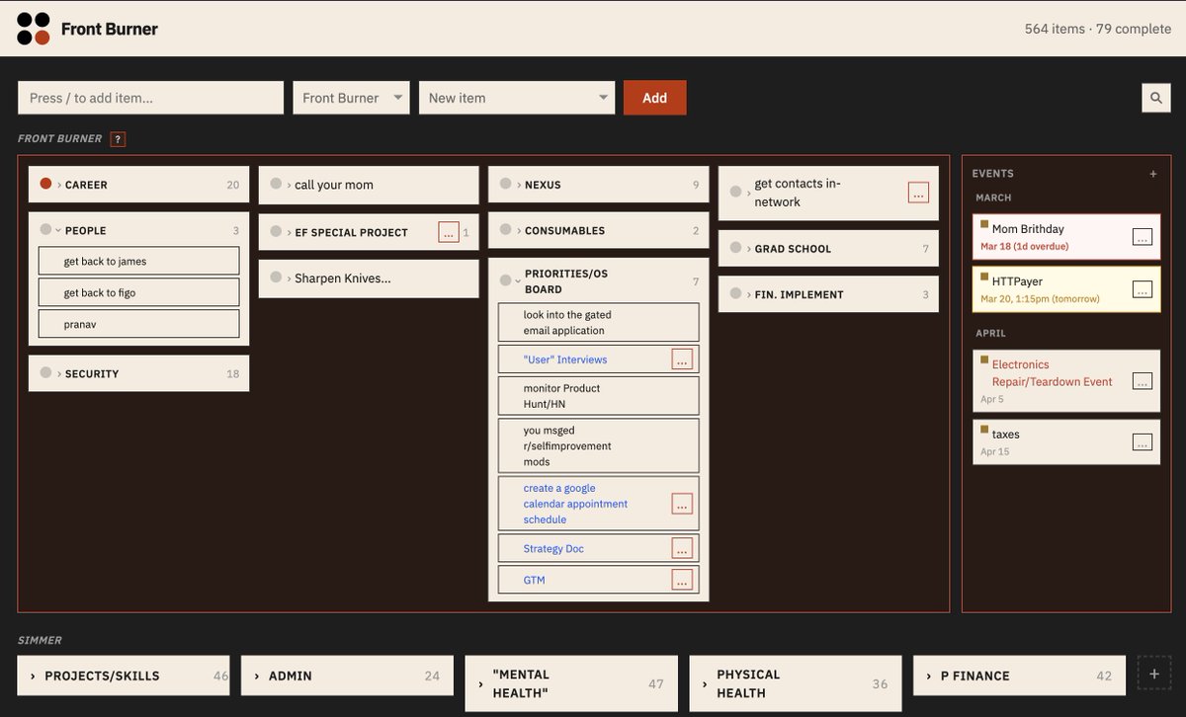1186x717 pixels.
Task: Click the question mark help icon
Action: 118,139
